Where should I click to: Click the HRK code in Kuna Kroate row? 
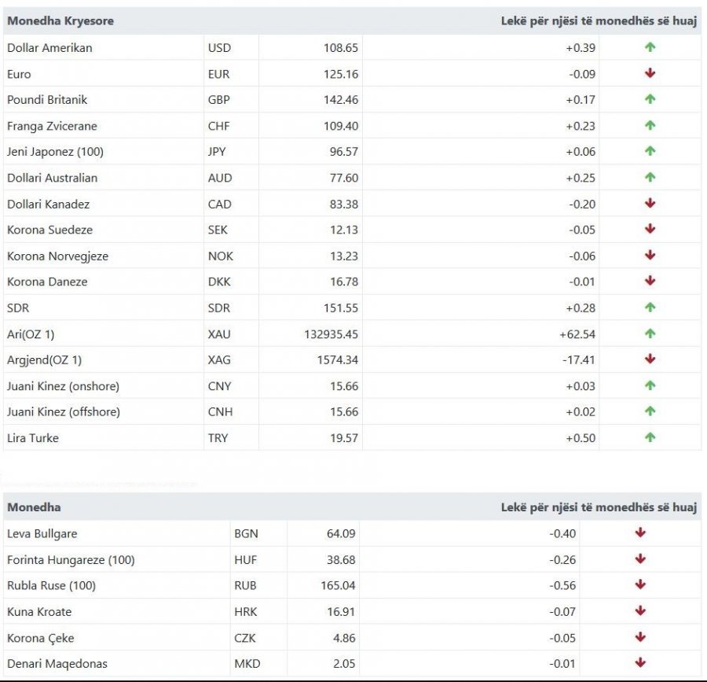pos(245,612)
